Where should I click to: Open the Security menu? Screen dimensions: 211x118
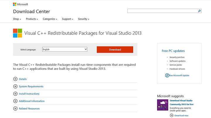coord(84,19)
